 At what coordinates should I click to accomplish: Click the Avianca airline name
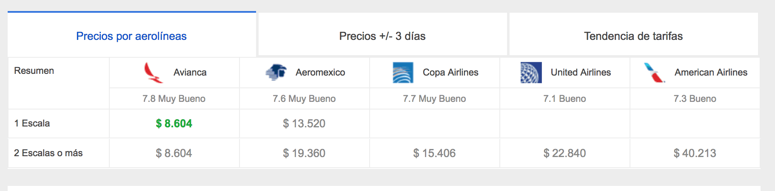click(190, 73)
